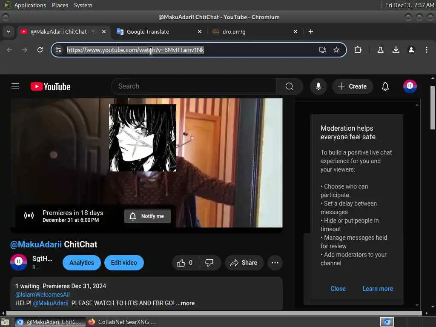The height and width of the screenshot is (327, 436).
Task: Bookmark this page with star icon
Action: 336,50
